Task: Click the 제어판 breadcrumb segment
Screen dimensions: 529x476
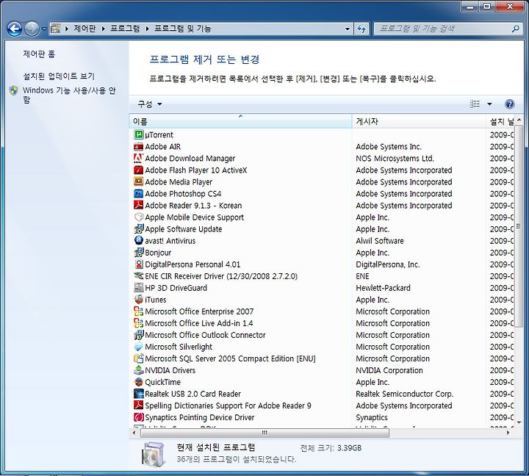Action: (x=84, y=29)
